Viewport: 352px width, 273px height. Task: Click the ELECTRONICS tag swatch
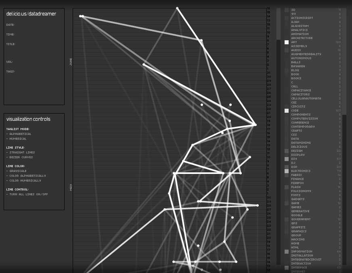coord(287,171)
